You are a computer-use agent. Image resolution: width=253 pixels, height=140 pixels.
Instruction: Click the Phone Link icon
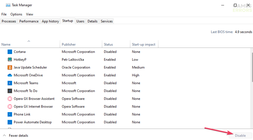pos(10,114)
